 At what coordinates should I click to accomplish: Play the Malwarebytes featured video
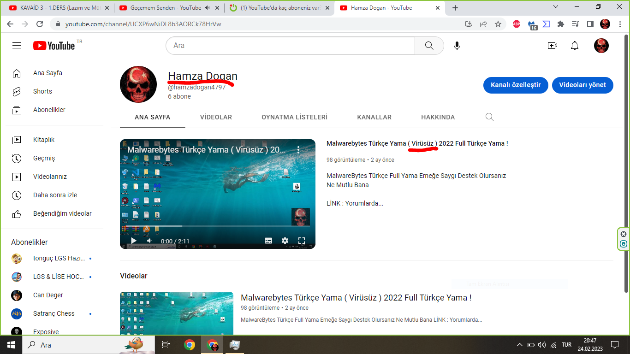pos(134,241)
